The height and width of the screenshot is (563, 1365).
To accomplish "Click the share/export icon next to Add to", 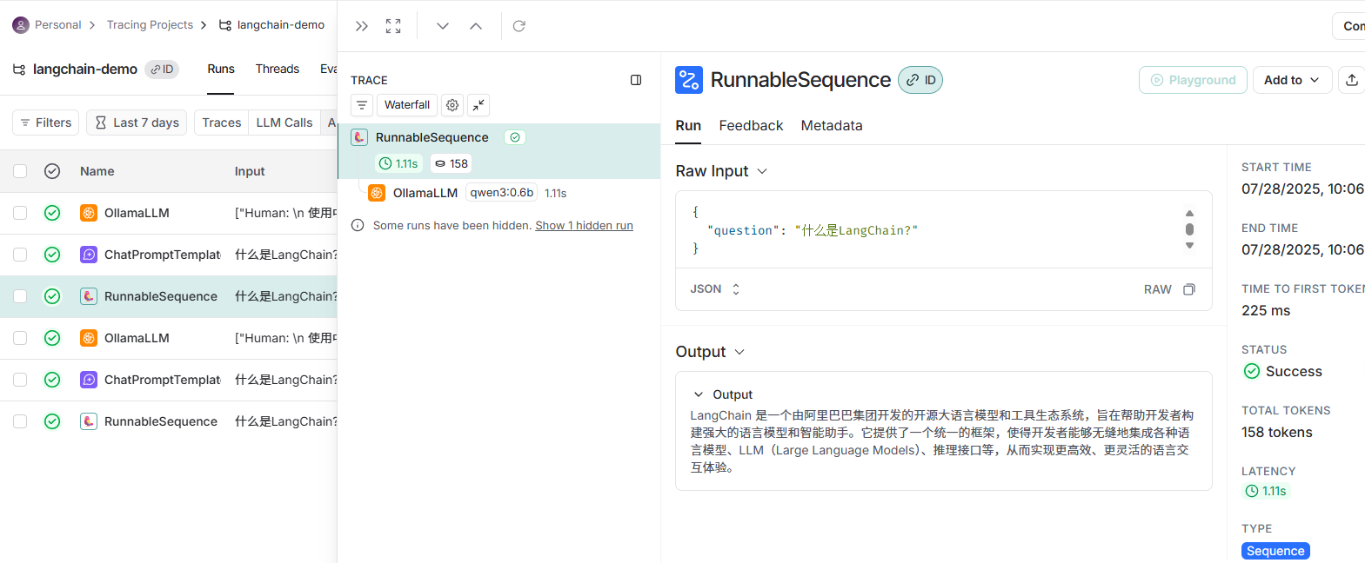I will click(1352, 80).
